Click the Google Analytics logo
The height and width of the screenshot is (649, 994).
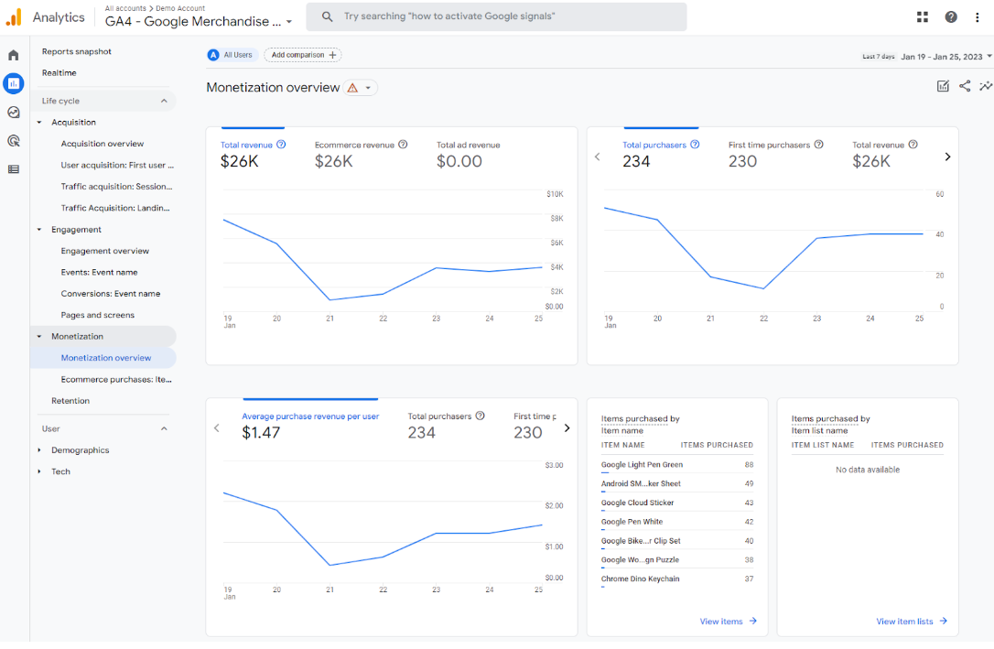point(14,17)
